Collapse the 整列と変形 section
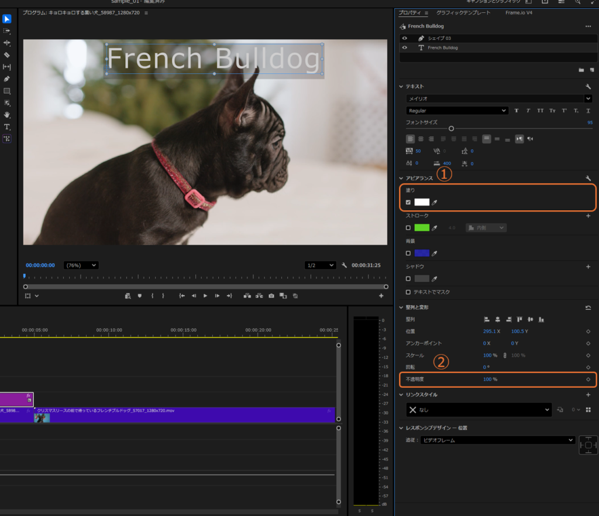 pos(401,307)
